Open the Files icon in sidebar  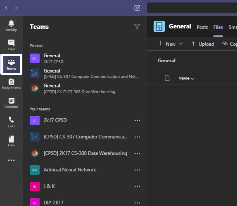pos(11,141)
